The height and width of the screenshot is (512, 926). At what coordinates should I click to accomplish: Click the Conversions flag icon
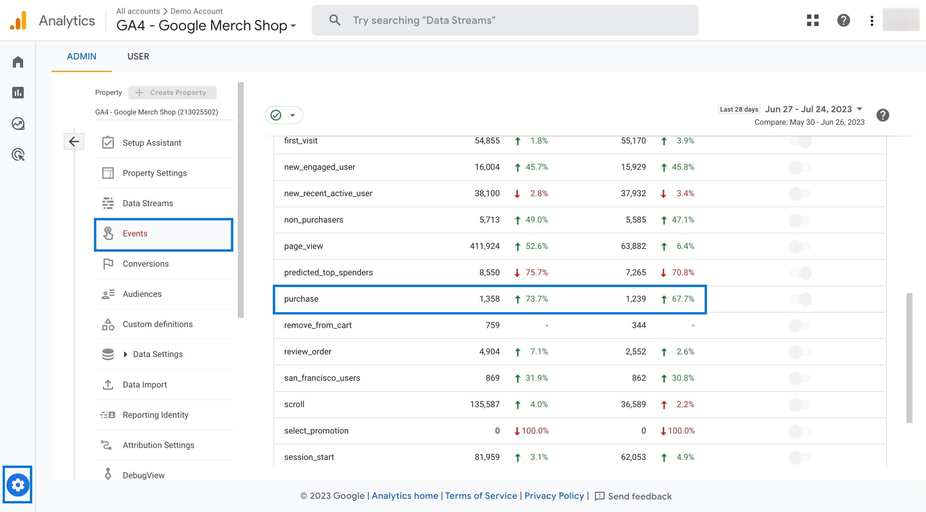(108, 264)
